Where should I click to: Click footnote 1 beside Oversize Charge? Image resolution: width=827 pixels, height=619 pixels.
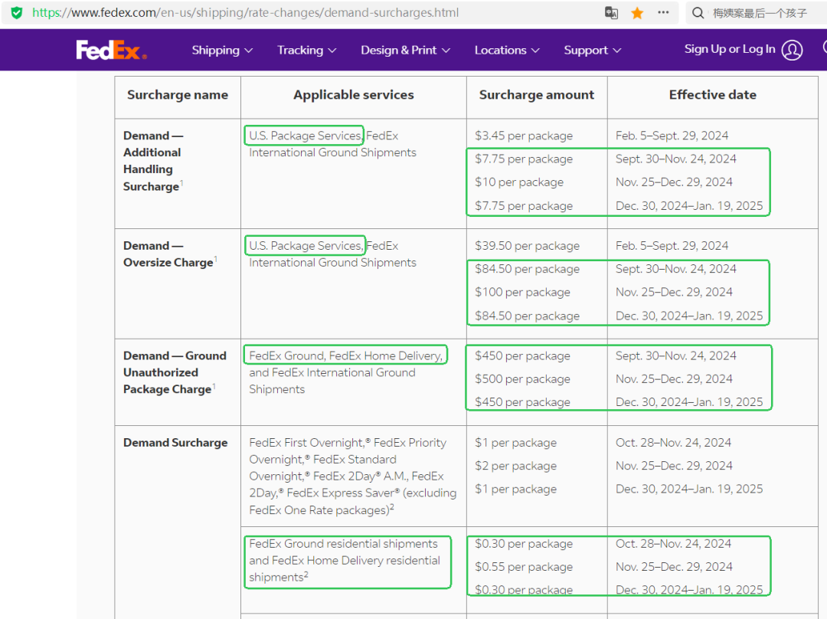[x=216, y=259]
